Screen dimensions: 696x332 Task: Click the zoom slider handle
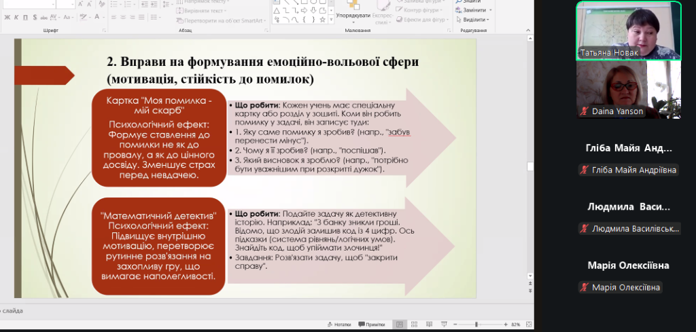(477, 325)
